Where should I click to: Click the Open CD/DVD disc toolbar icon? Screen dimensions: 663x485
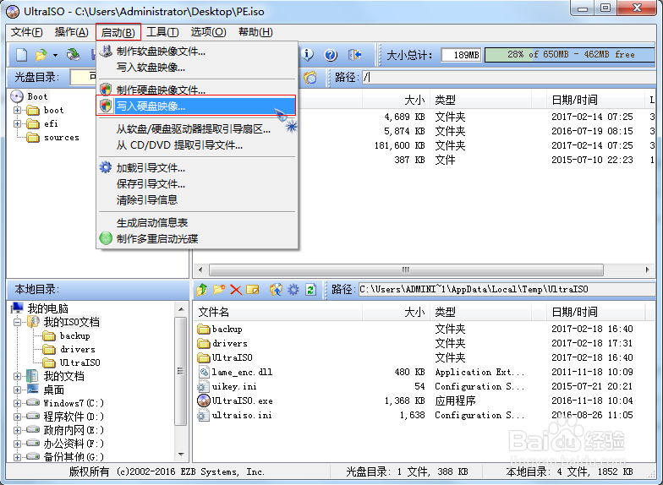coord(74,54)
